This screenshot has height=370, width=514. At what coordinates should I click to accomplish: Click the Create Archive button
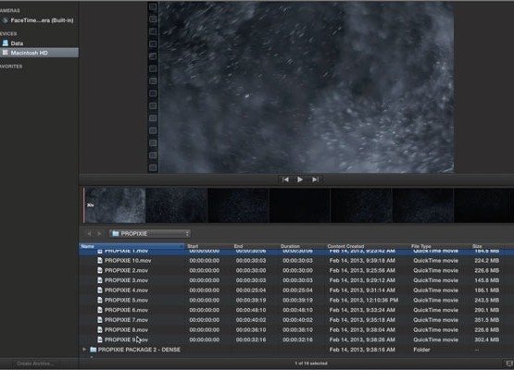click(x=35, y=364)
